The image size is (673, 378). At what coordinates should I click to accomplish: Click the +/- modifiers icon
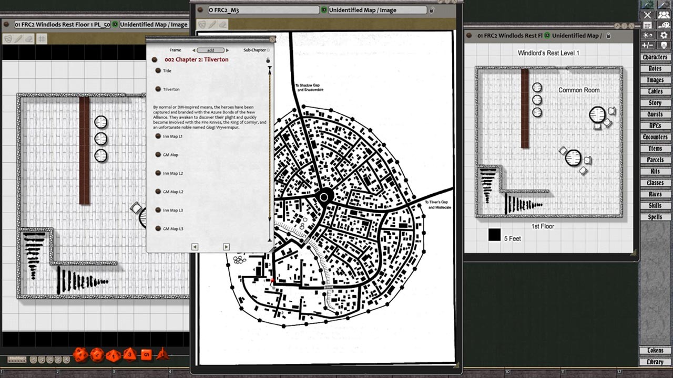648,44
